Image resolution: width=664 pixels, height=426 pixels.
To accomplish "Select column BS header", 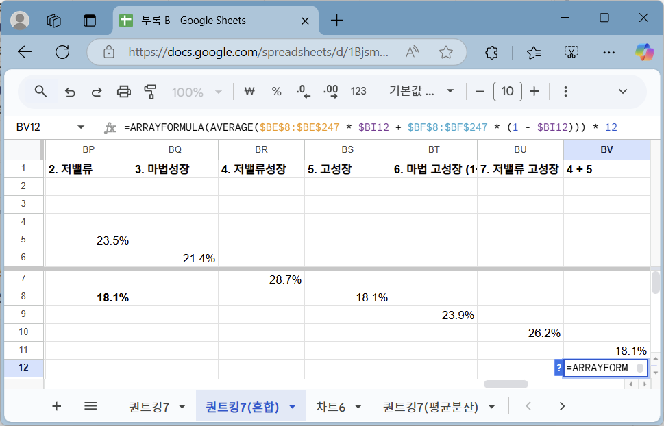I will click(x=347, y=149).
